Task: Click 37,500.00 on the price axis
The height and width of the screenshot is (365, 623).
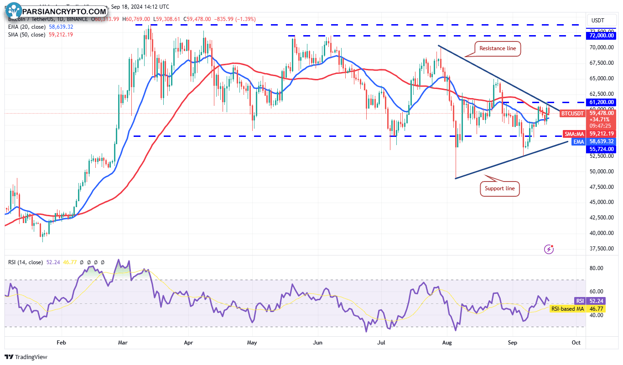Action: coord(602,249)
